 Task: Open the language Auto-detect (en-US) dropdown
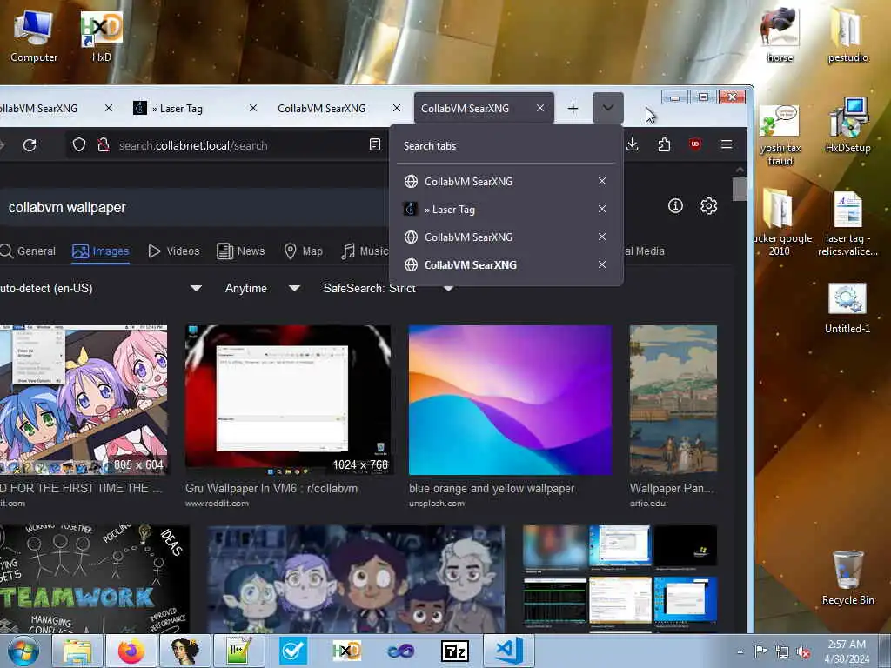pyautogui.click(x=101, y=288)
